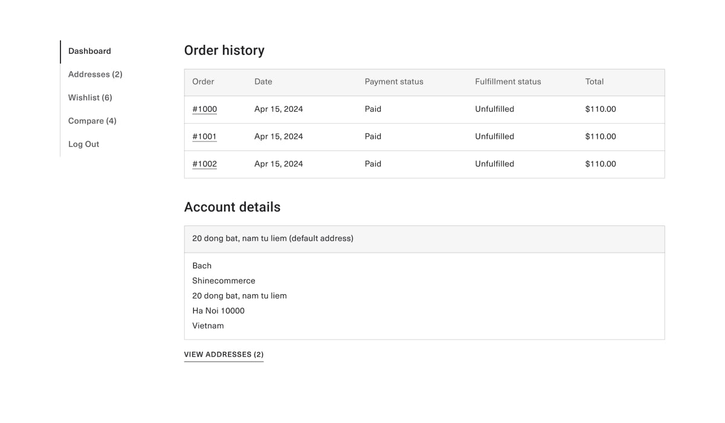Click the Order column header

coord(203,82)
